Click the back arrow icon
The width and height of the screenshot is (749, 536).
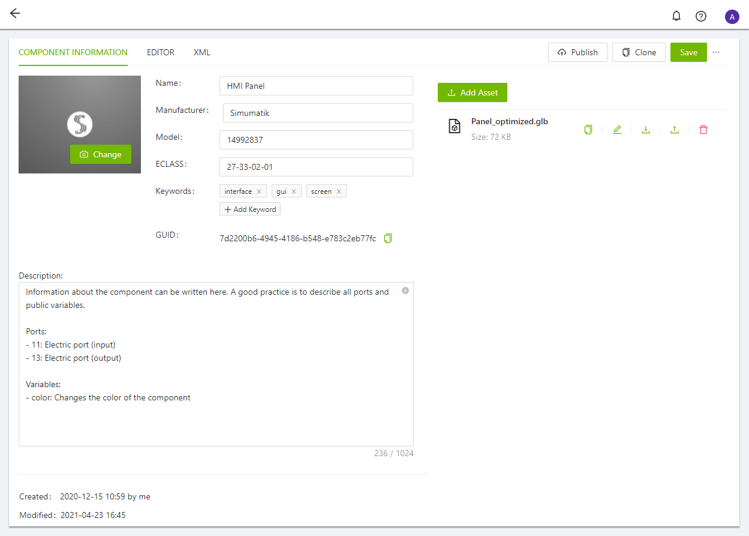[15, 14]
